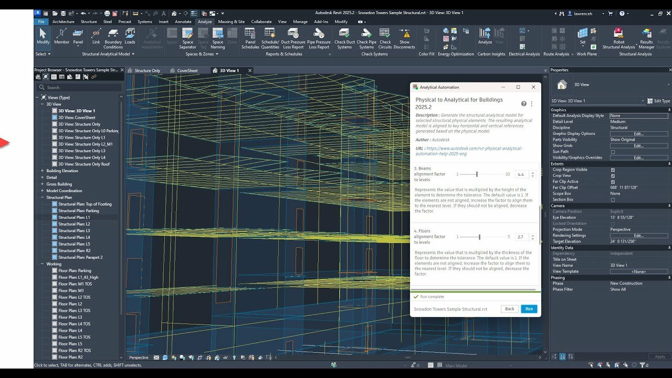The height and width of the screenshot is (378, 672).
Task: Open the Select panel dropdown
Action: click(43, 54)
